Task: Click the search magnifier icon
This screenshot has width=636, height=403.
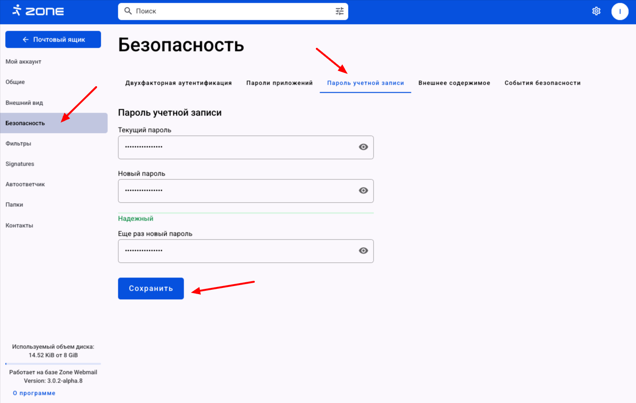Action: coord(128,11)
